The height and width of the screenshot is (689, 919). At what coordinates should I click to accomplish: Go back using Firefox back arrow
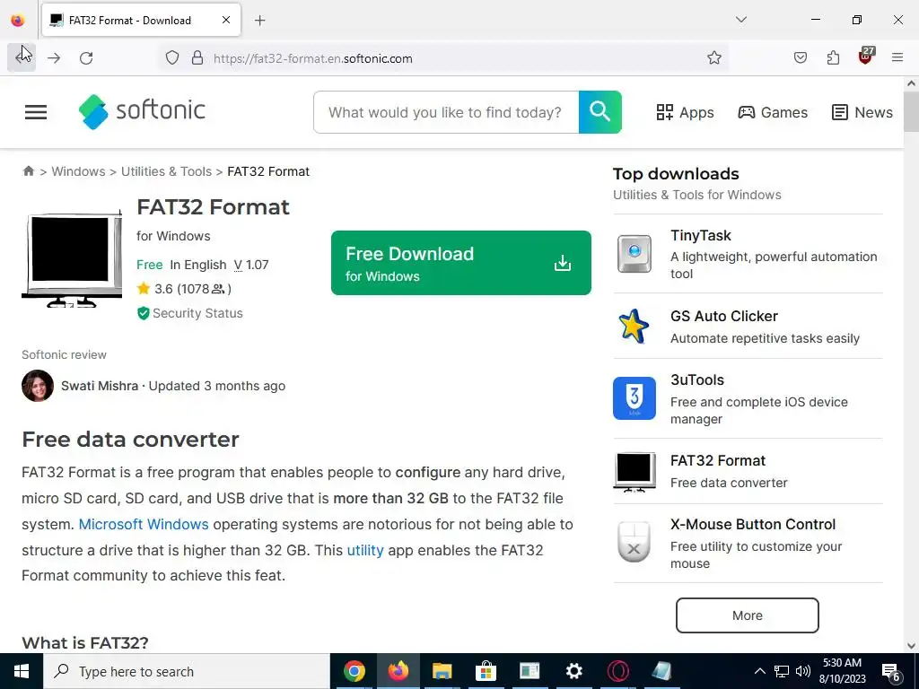tap(22, 57)
